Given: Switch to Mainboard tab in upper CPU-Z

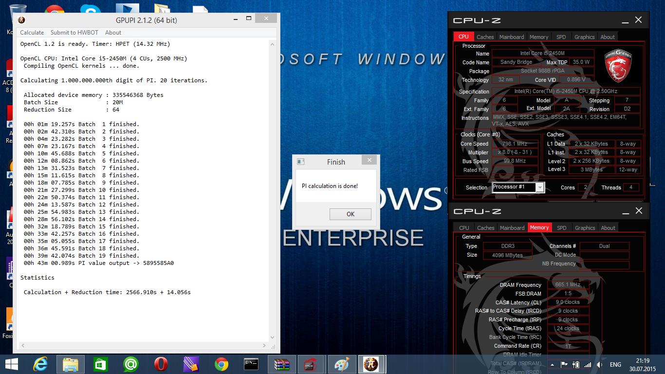Looking at the screenshot, I should (512, 37).
